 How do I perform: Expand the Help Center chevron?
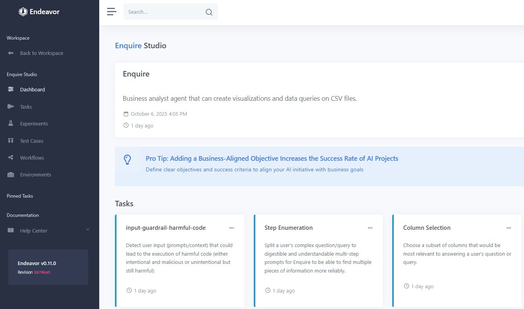tap(87, 230)
